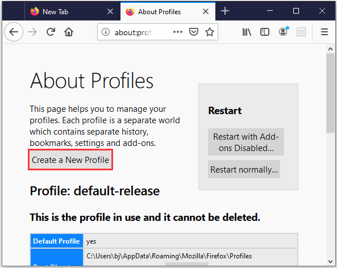Image resolution: width=337 pixels, height=268 pixels.
Task: Open the Firefox home page
Action: [69, 32]
